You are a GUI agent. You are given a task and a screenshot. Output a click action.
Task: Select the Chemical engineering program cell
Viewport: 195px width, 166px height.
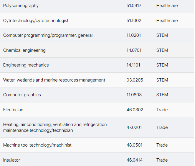click(24, 50)
